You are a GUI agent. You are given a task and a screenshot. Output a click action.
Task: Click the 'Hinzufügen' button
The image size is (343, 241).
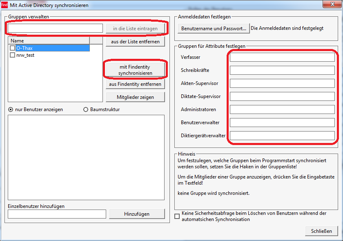point(137,214)
